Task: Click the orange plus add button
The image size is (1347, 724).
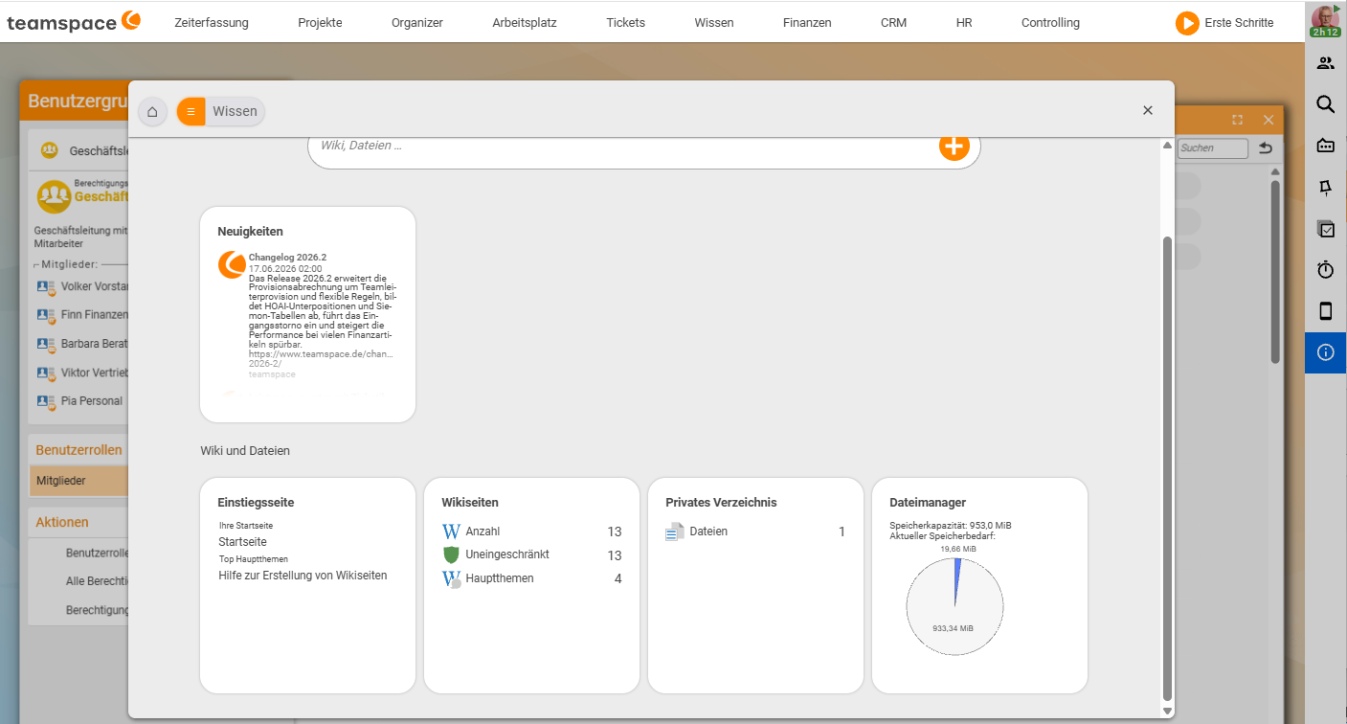Action: coord(954,146)
